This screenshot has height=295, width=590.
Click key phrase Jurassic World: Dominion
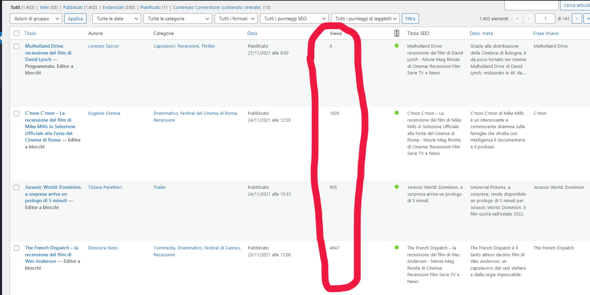(559, 187)
